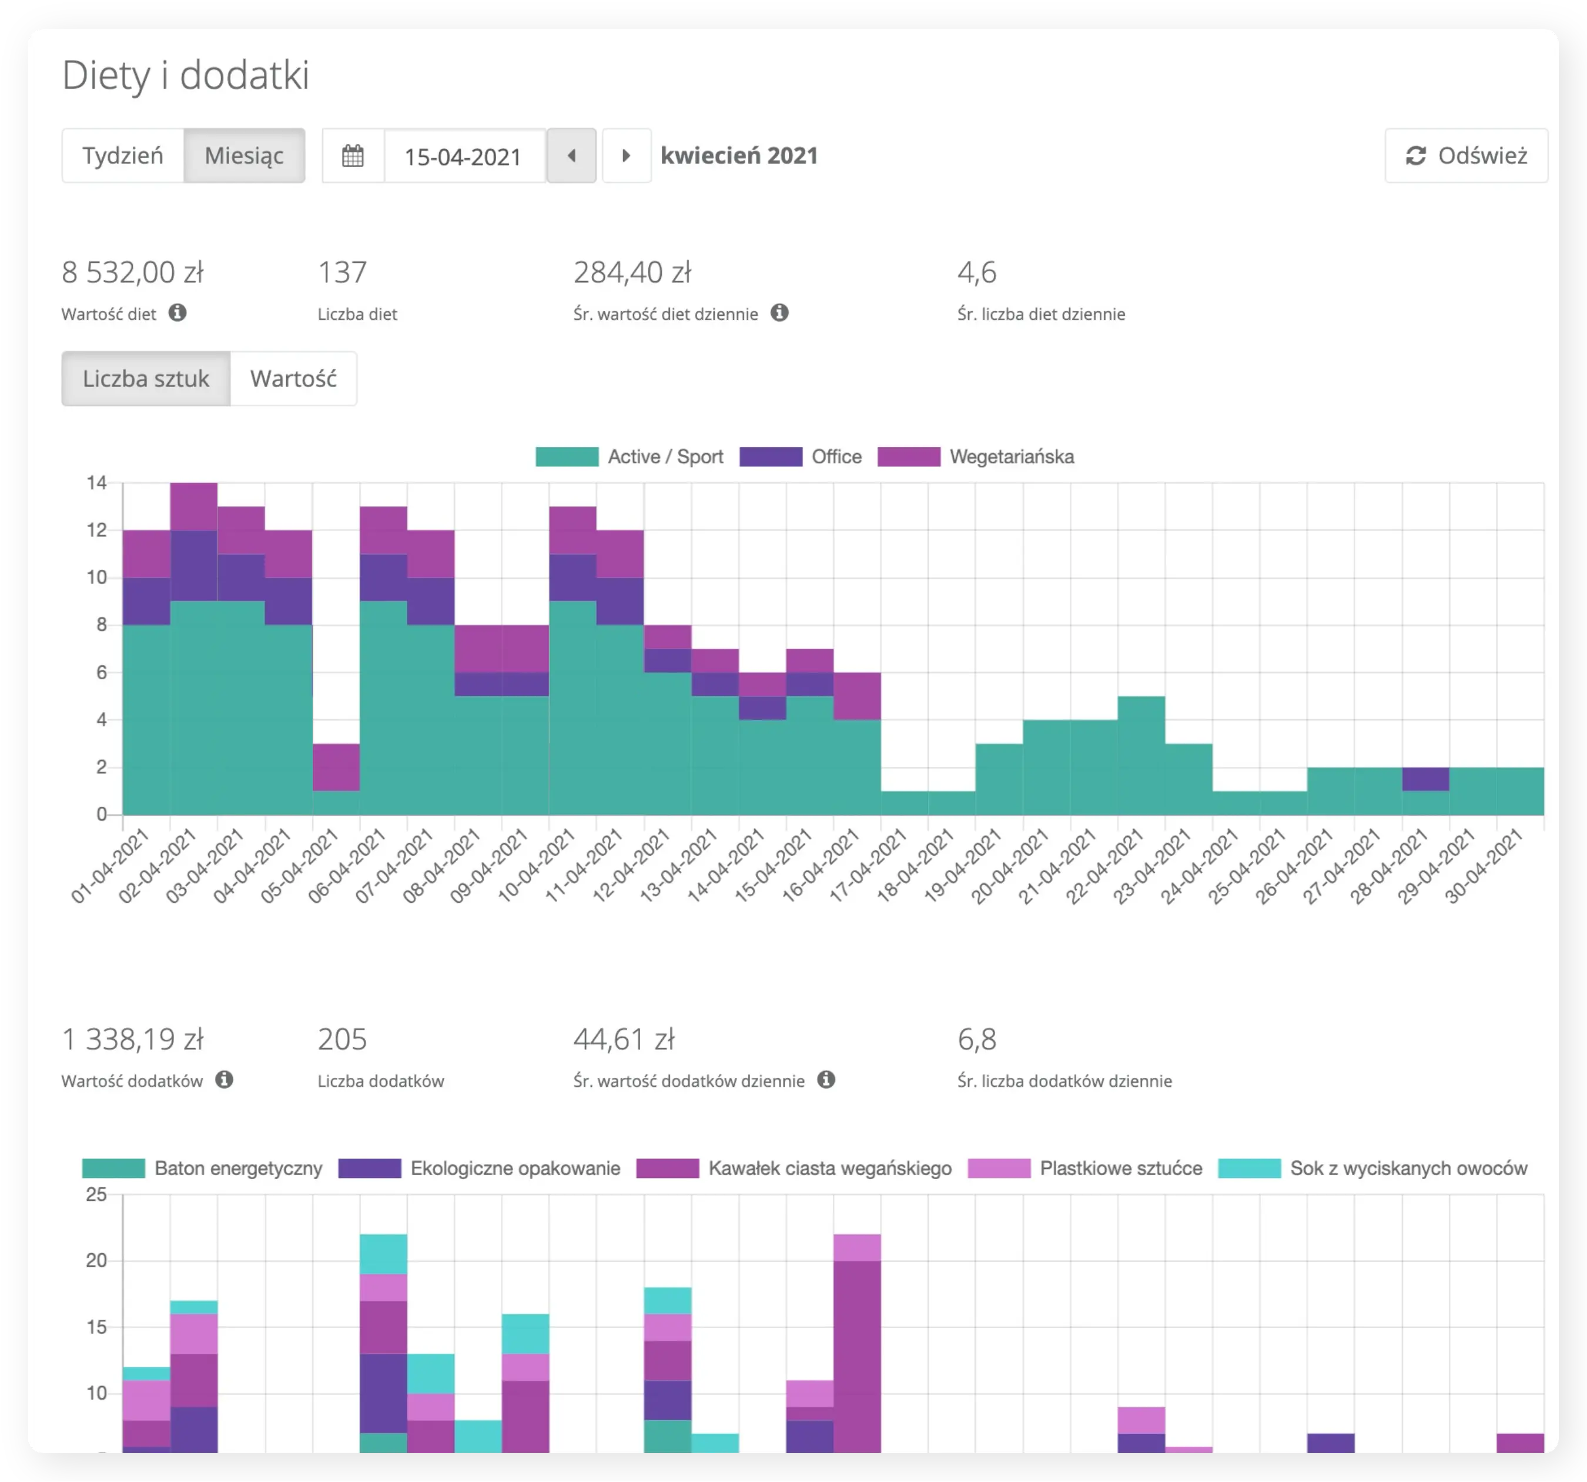Screen dimensions: 1587x1482
Task: Click the Śr. liczba dodatków dziennie label
Action: (1065, 1081)
